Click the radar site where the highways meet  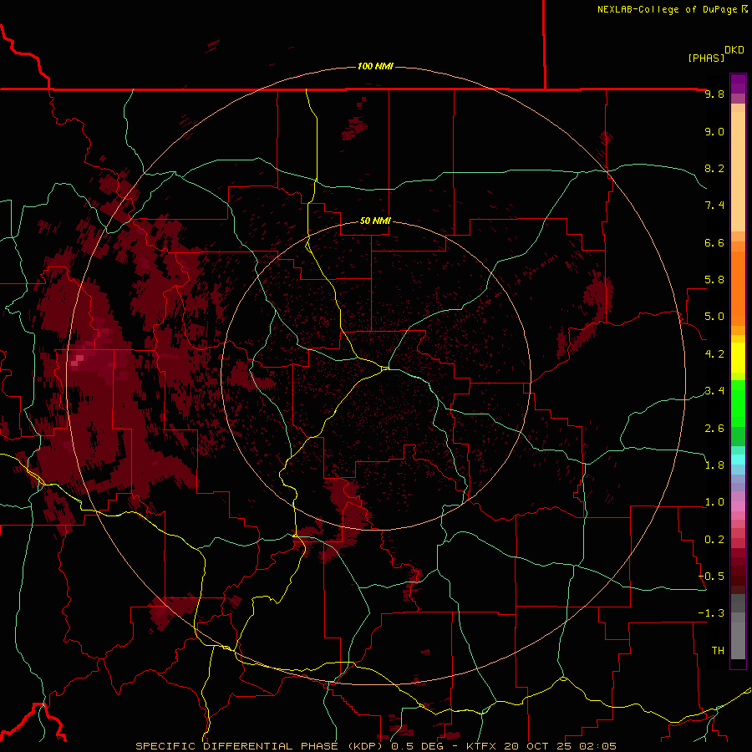coord(385,368)
